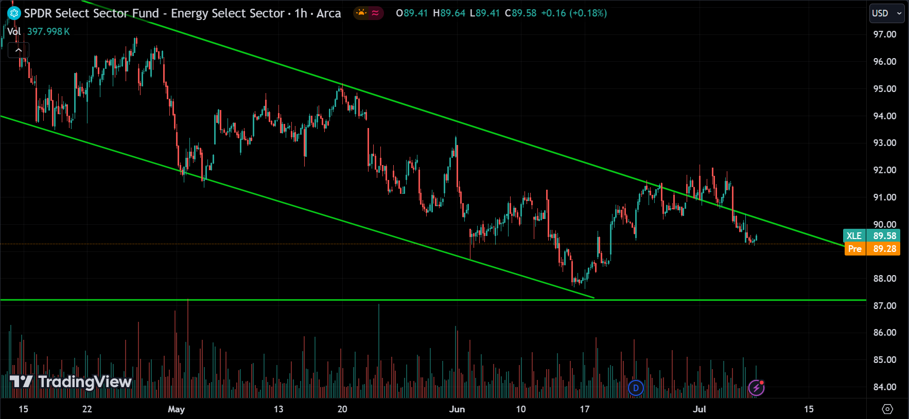
Task: Click the market status sun icon
Action: tap(362, 13)
